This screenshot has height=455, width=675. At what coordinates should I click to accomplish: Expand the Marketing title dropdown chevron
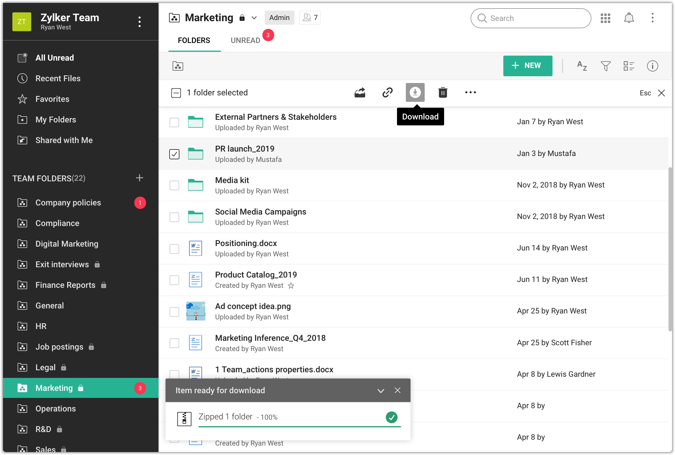tap(254, 18)
